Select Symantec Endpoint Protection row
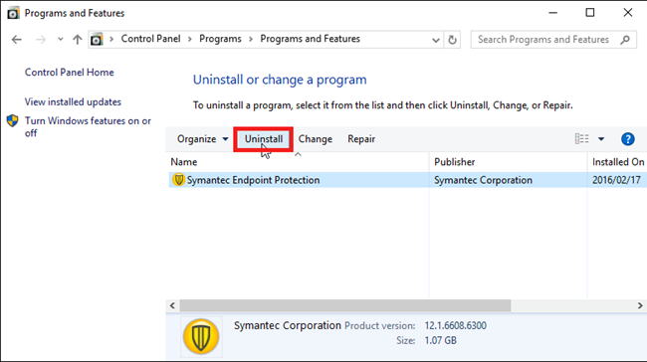Viewport: 647px width, 362px height. pos(408,180)
